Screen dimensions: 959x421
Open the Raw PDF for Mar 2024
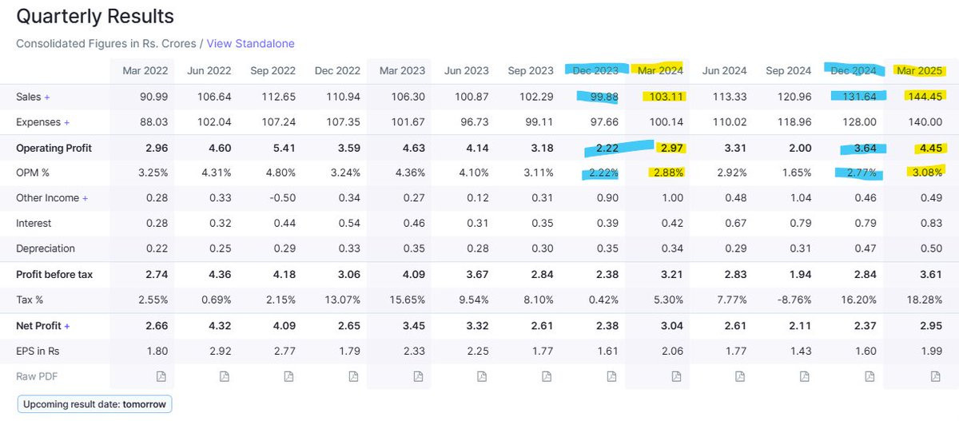coord(675,376)
